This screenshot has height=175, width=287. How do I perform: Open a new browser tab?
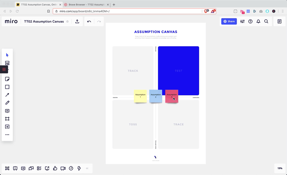pos(114,5)
